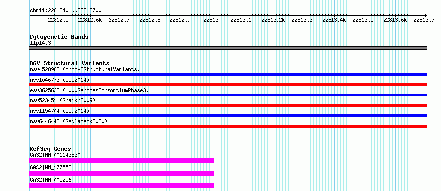Click the 22813k ruler tick label

[212, 20]
